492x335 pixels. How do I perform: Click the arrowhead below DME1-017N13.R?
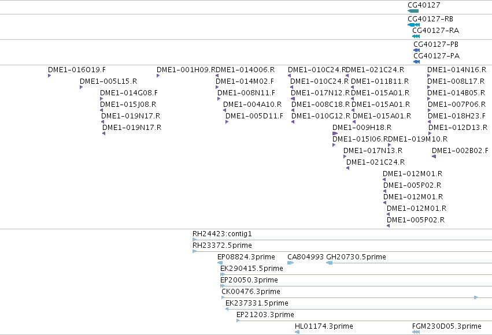[345, 157]
